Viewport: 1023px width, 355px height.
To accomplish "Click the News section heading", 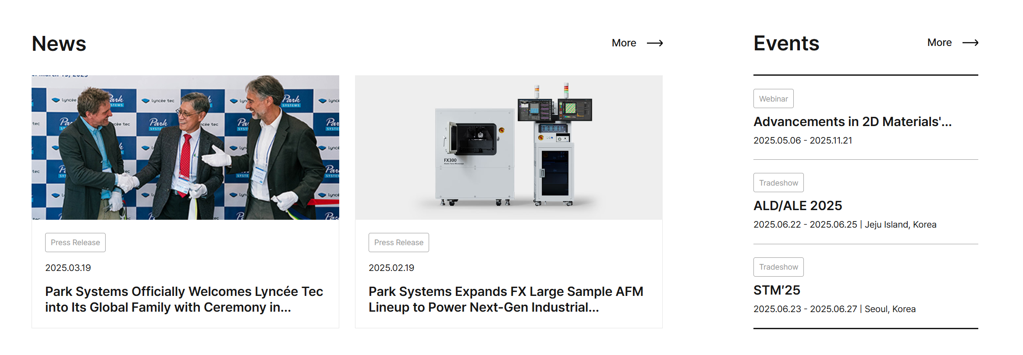I will coord(59,43).
